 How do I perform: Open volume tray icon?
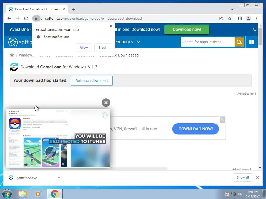[240, 194]
